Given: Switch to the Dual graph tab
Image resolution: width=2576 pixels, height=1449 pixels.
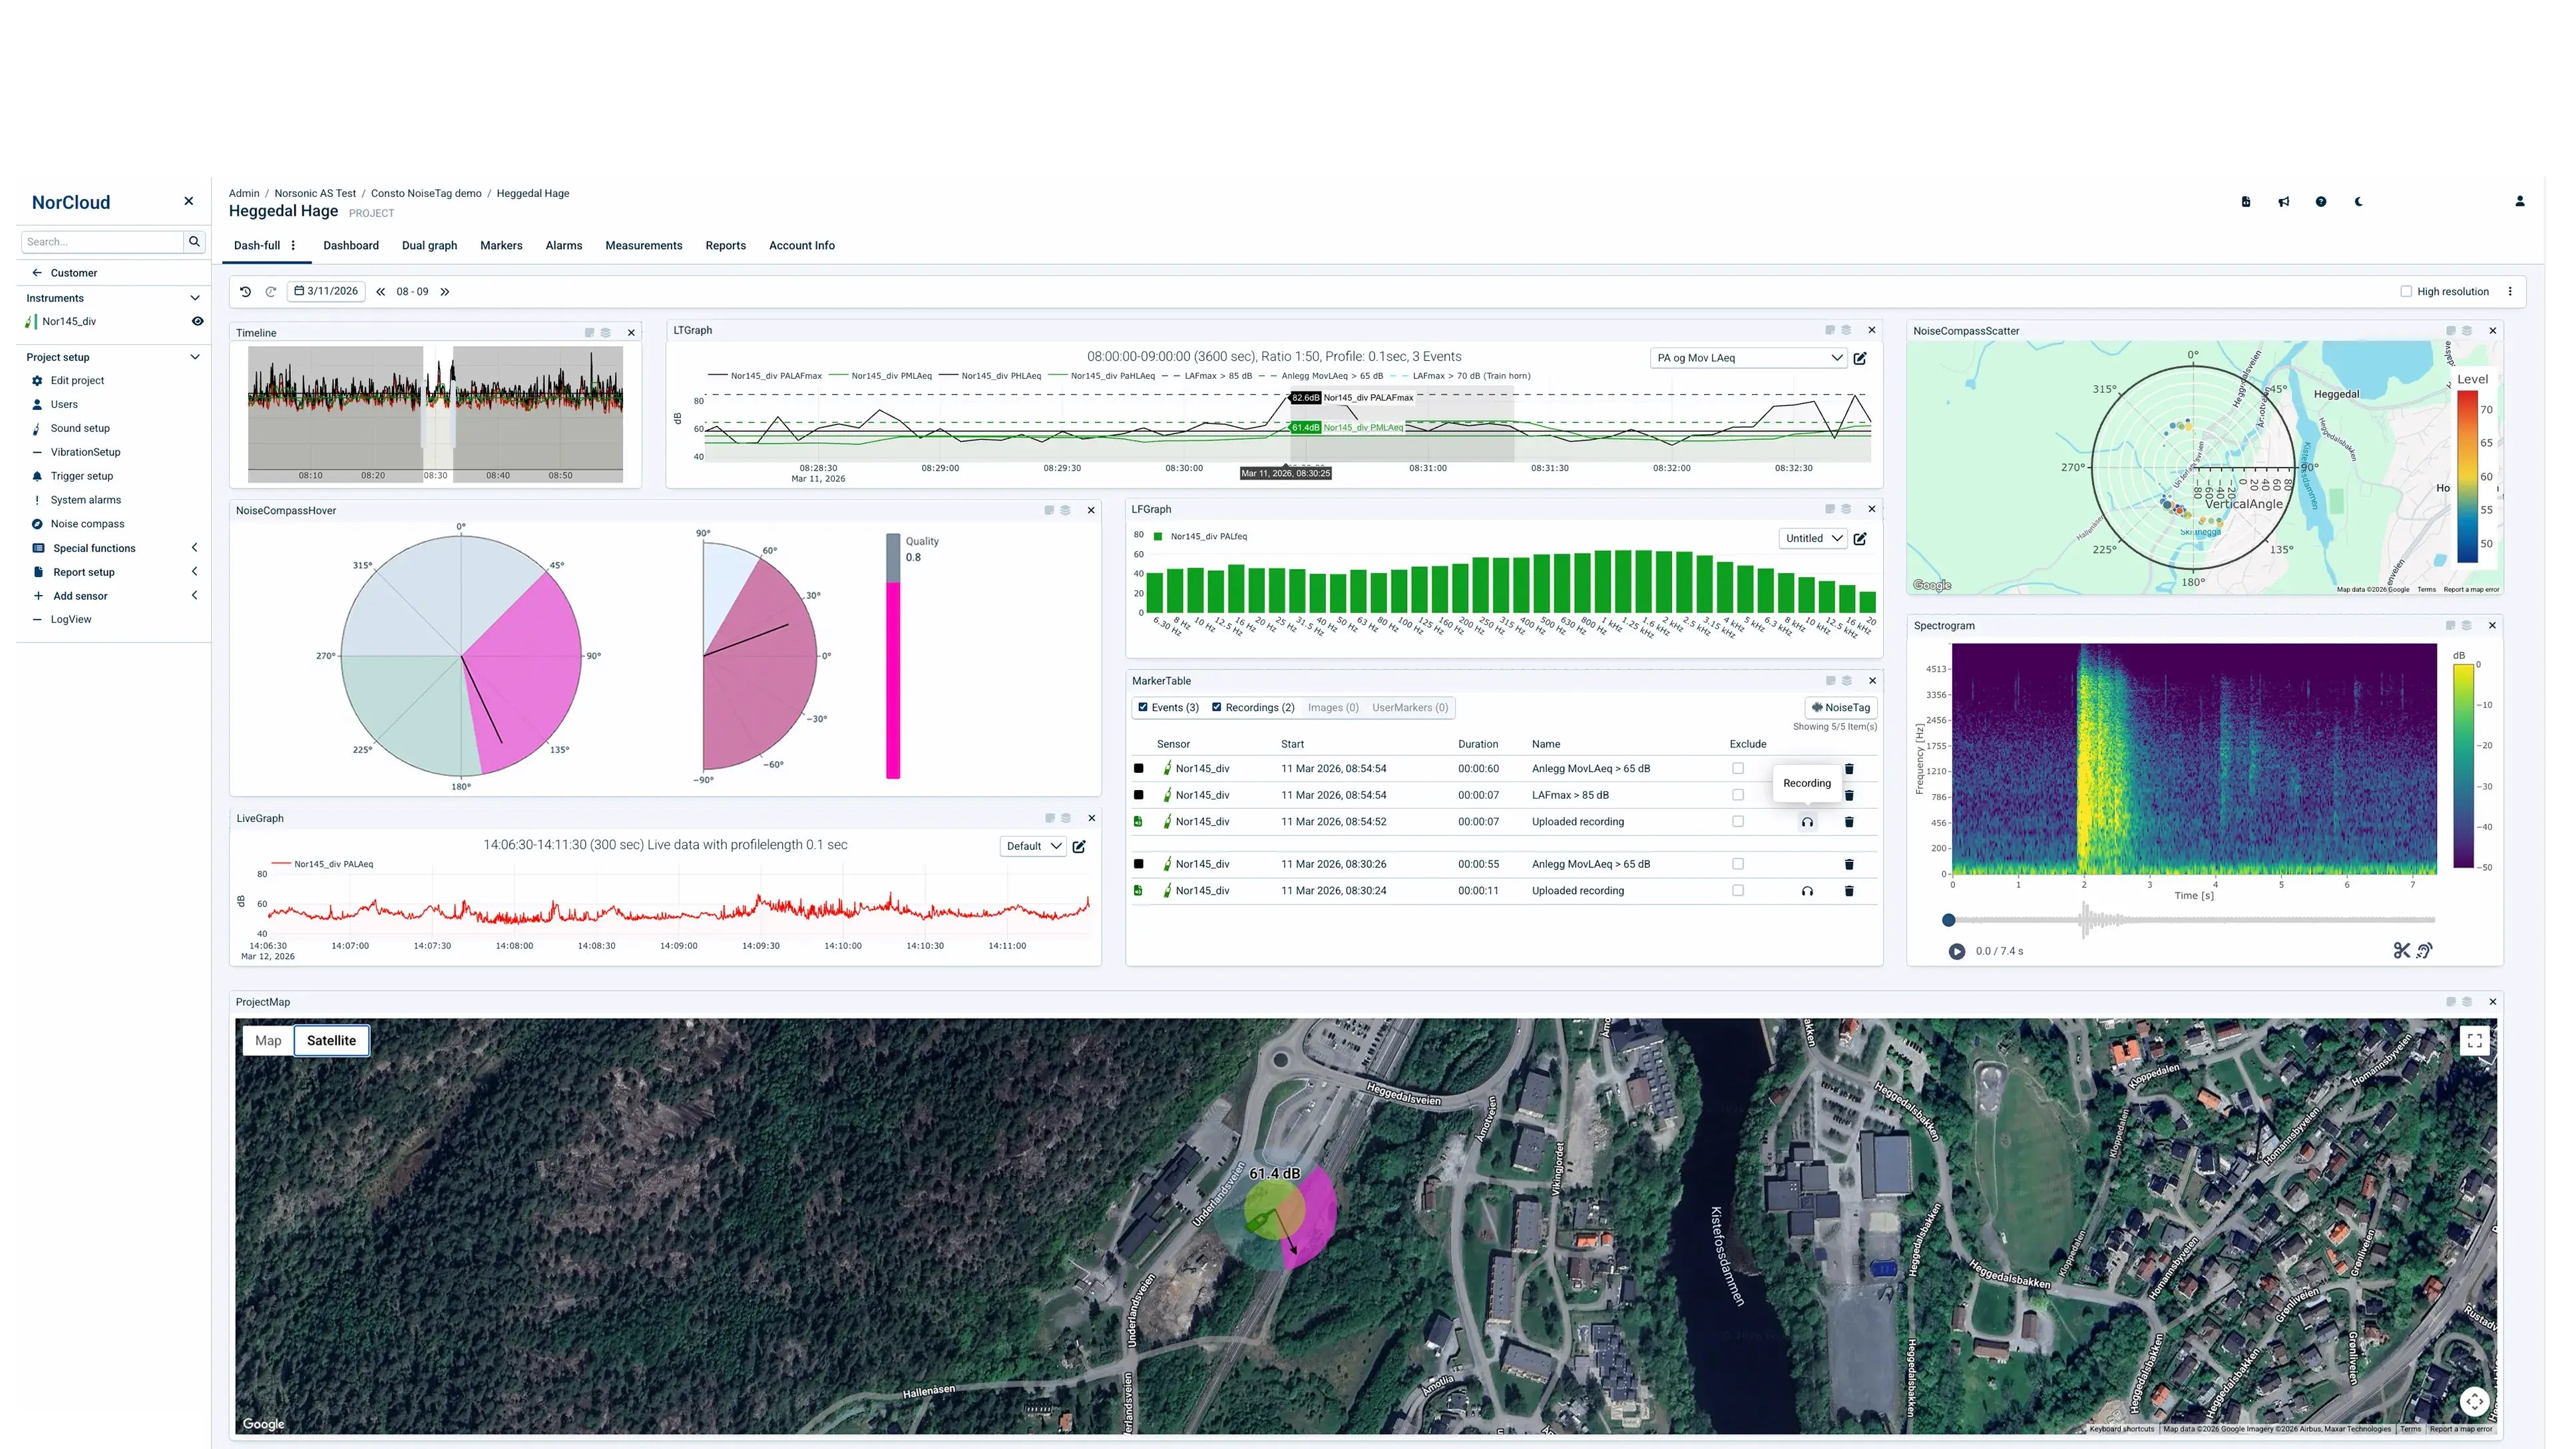Looking at the screenshot, I should click(x=429, y=246).
